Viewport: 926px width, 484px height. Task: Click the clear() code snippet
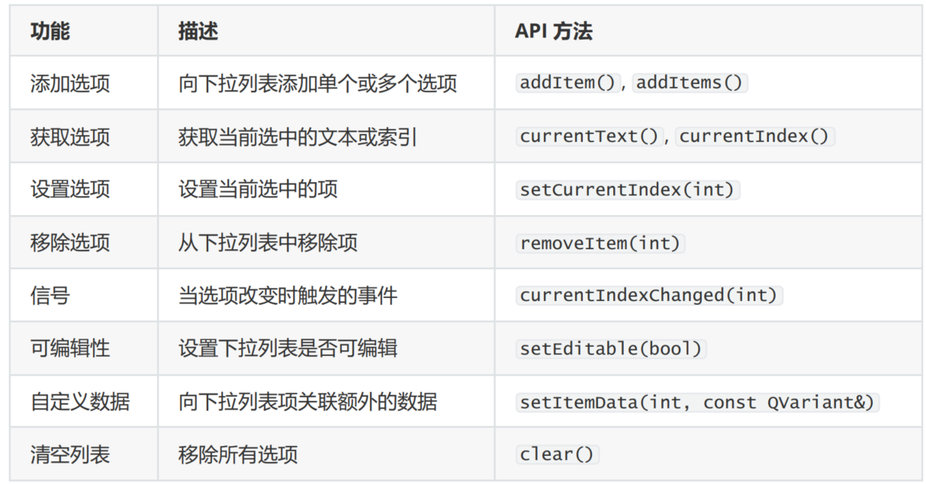click(x=556, y=454)
